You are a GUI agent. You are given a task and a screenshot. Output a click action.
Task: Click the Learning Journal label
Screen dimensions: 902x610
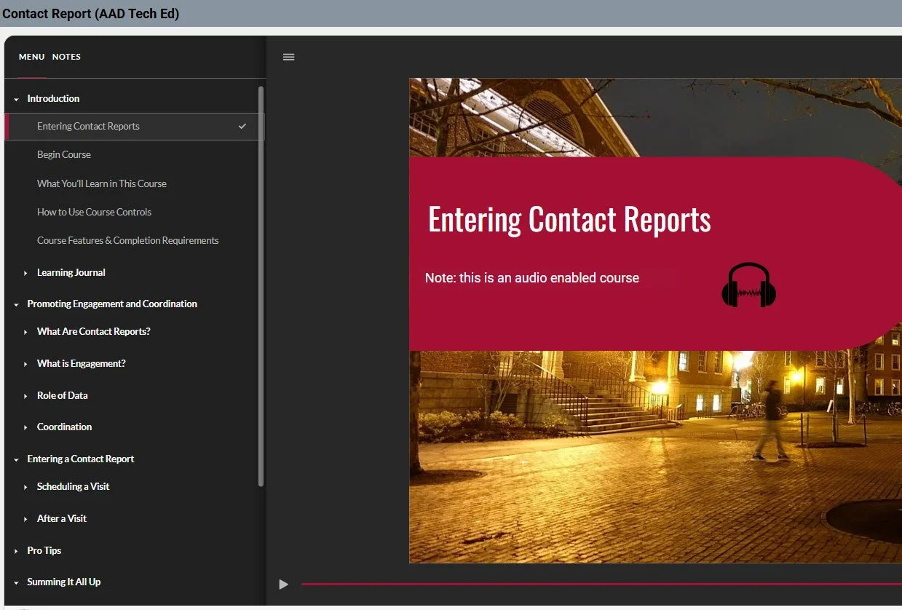[71, 272]
